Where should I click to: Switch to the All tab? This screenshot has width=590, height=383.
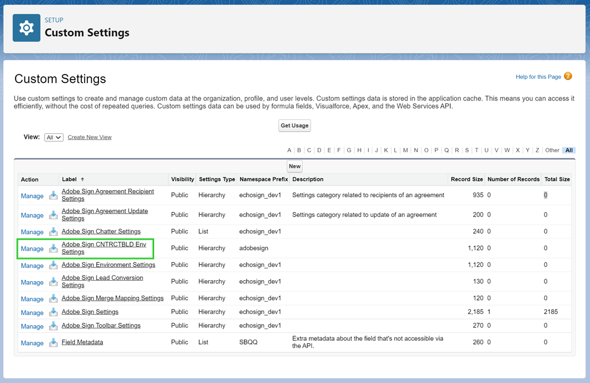(x=568, y=150)
